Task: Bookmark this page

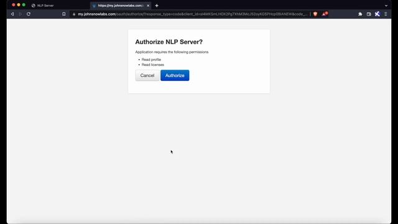Action: (x=63, y=14)
